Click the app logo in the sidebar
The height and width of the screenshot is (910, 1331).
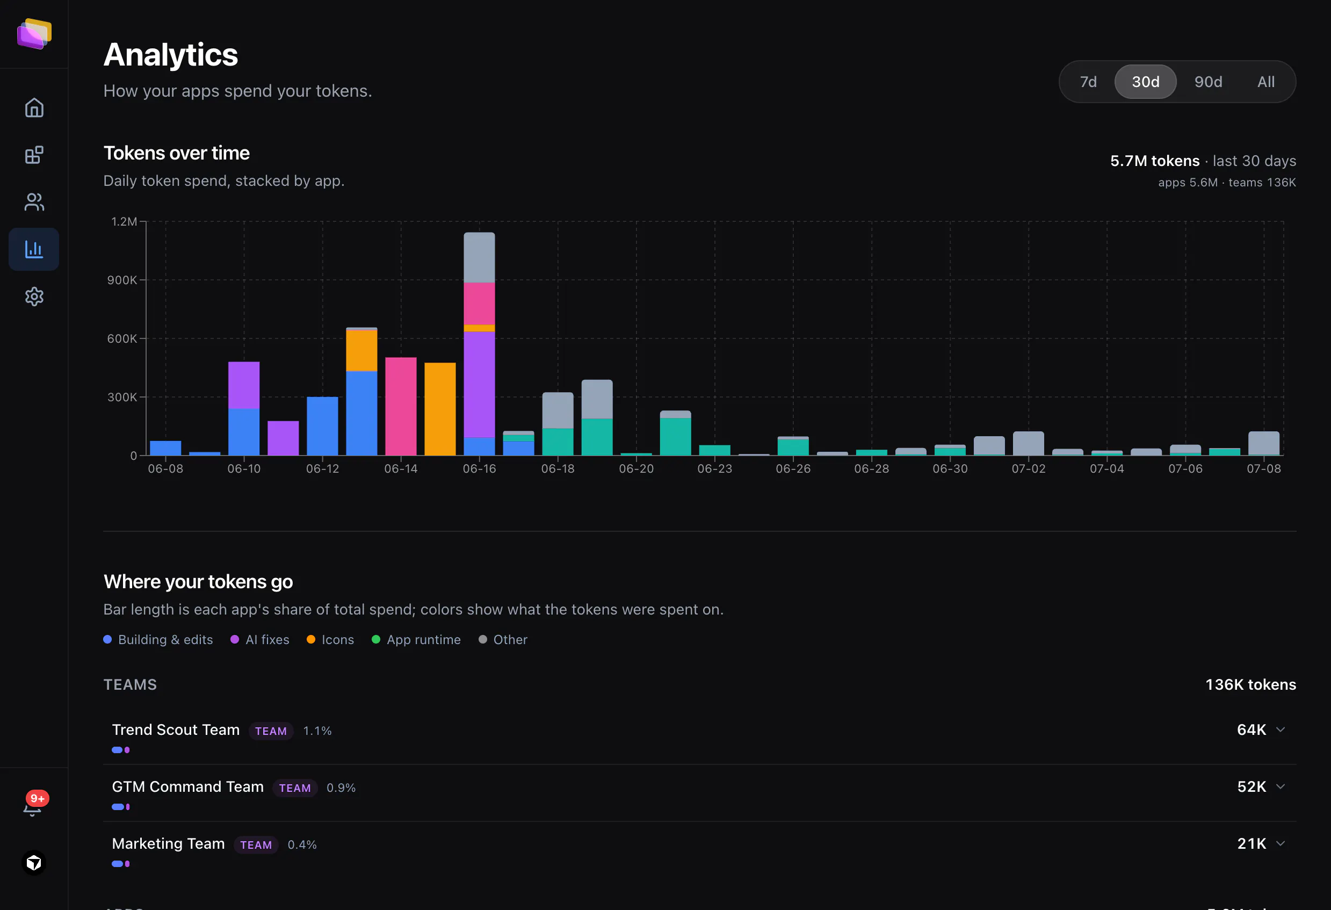[x=34, y=34]
